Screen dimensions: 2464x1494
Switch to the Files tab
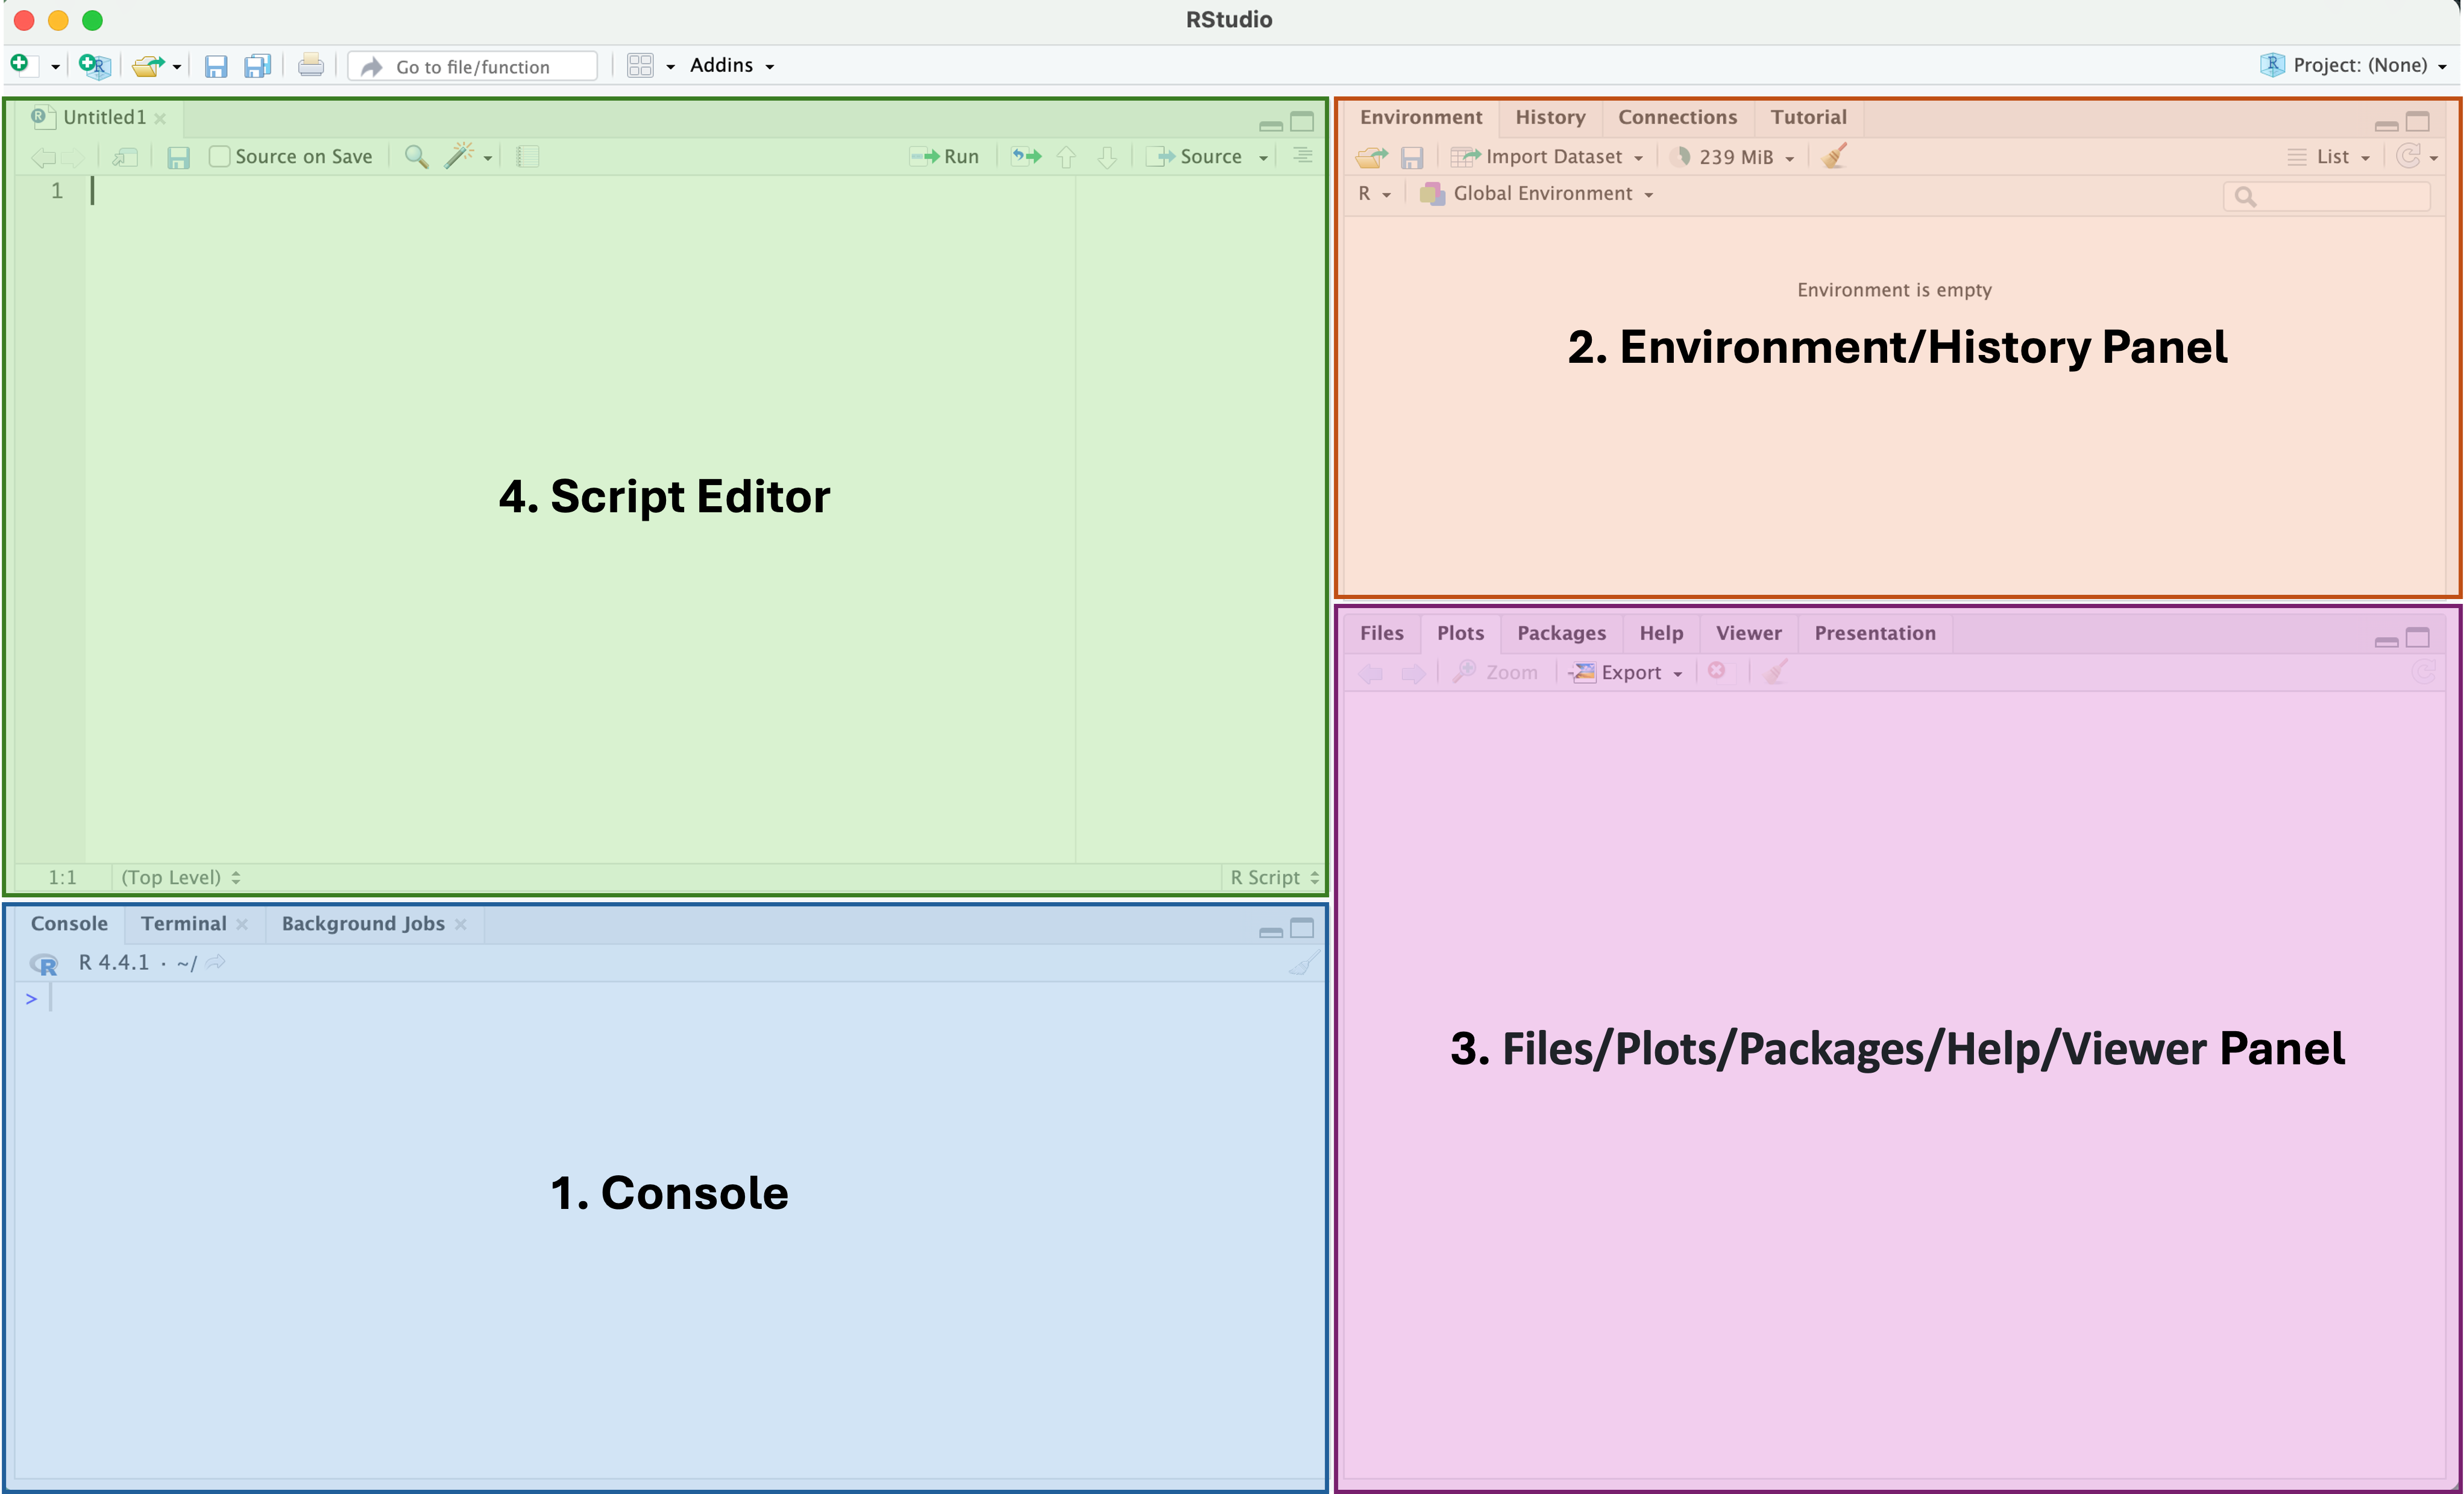click(x=1381, y=633)
